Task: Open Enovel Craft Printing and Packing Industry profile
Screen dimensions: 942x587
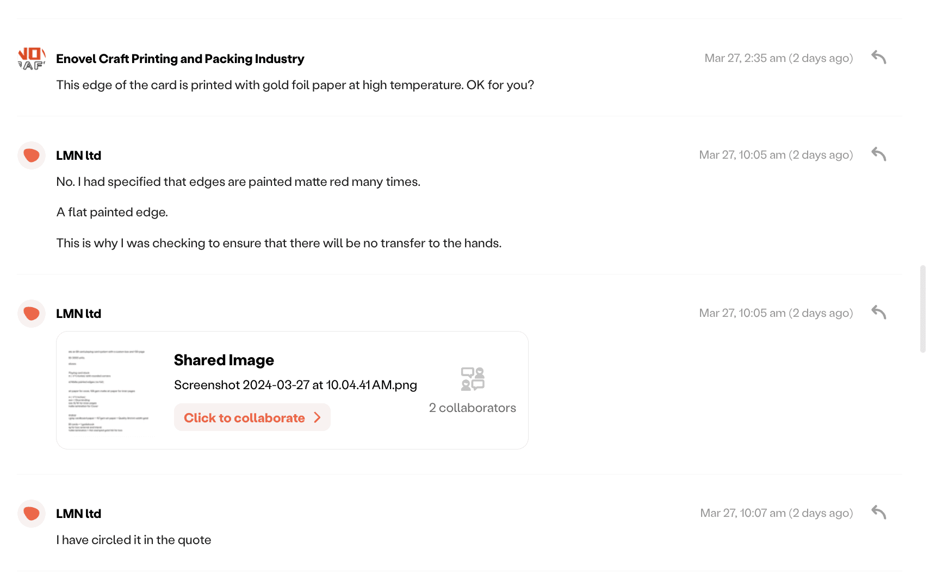Action: [180, 59]
